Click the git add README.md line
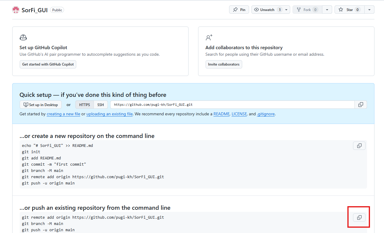The height and width of the screenshot is (233, 384). pos(41,158)
